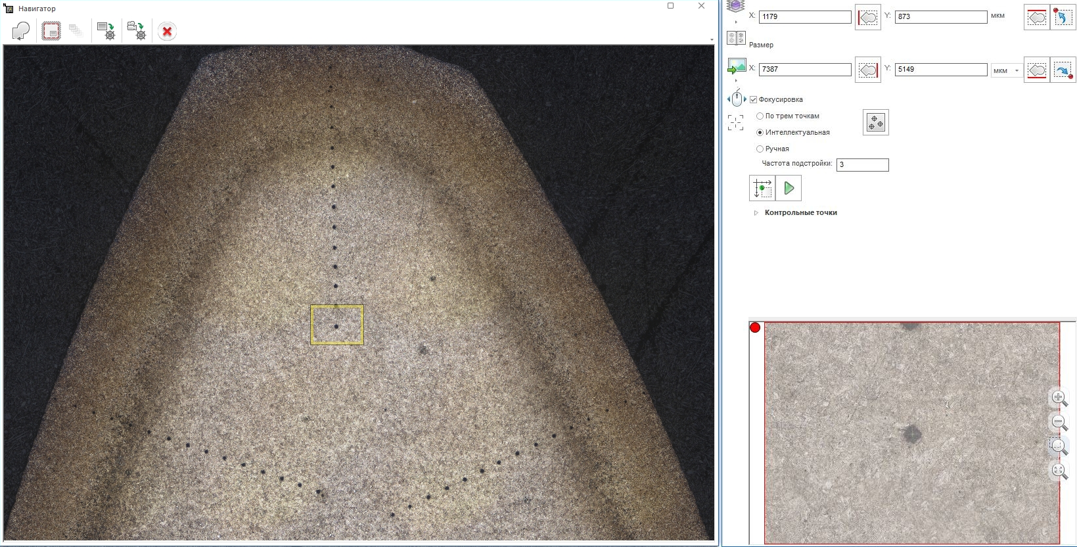
Task: Open the мкм units dropdown
Action: [x=1007, y=70]
